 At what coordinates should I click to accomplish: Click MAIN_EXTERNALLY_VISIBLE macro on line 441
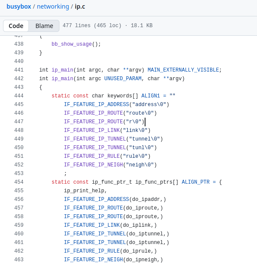183,70
